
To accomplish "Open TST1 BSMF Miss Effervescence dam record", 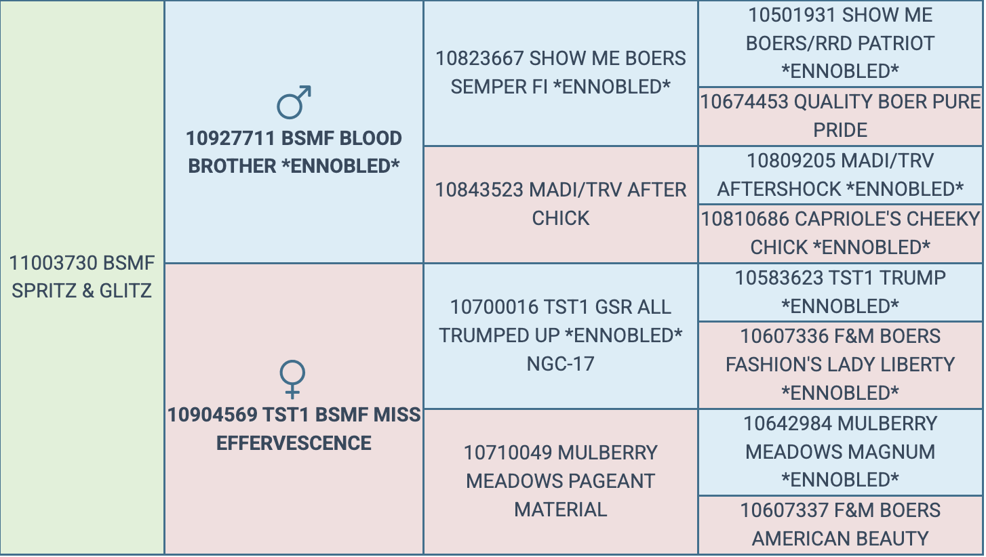I will pos(294,429).
